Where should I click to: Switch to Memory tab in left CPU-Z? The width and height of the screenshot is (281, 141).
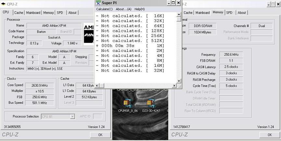pyautogui.click(x=48, y=13)
